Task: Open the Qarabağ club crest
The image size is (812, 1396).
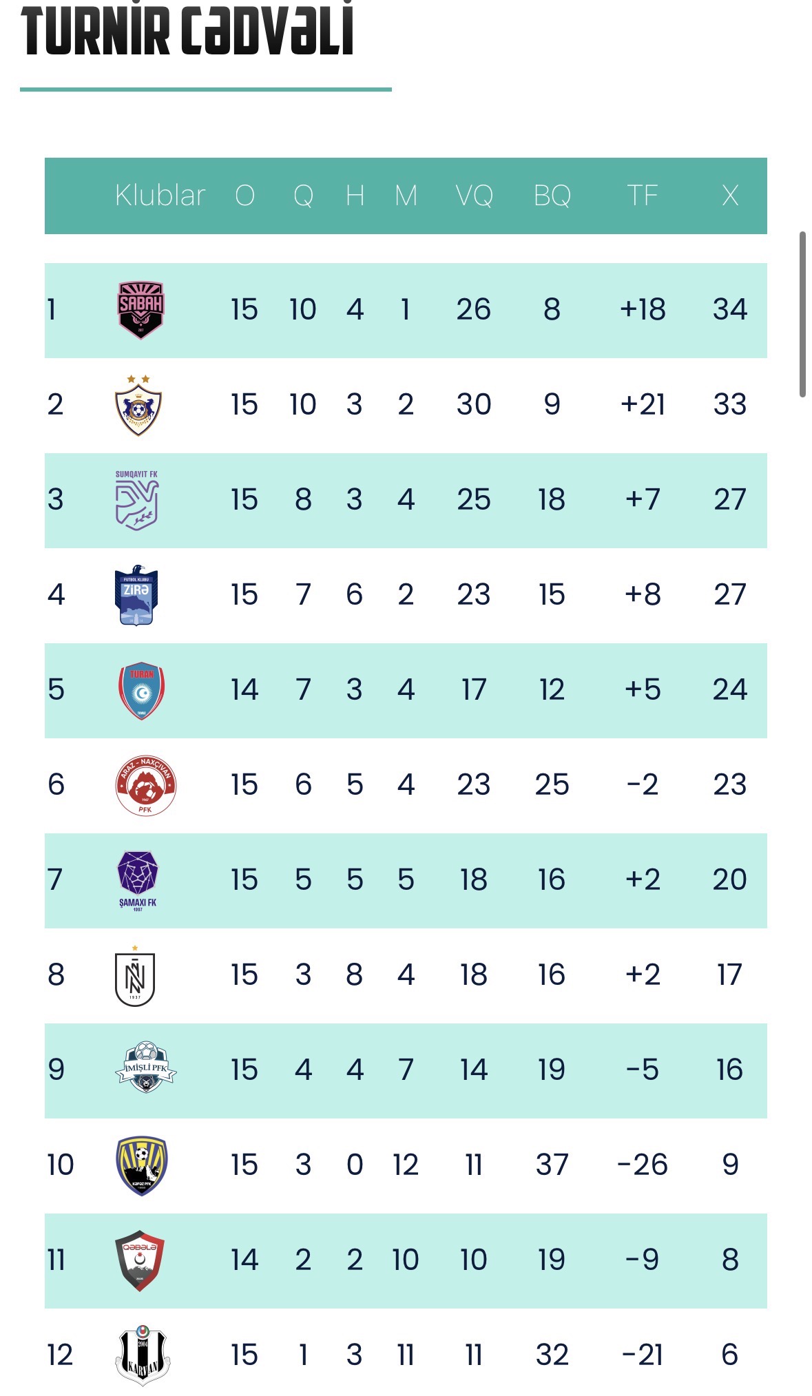Action: pos(138,406)
